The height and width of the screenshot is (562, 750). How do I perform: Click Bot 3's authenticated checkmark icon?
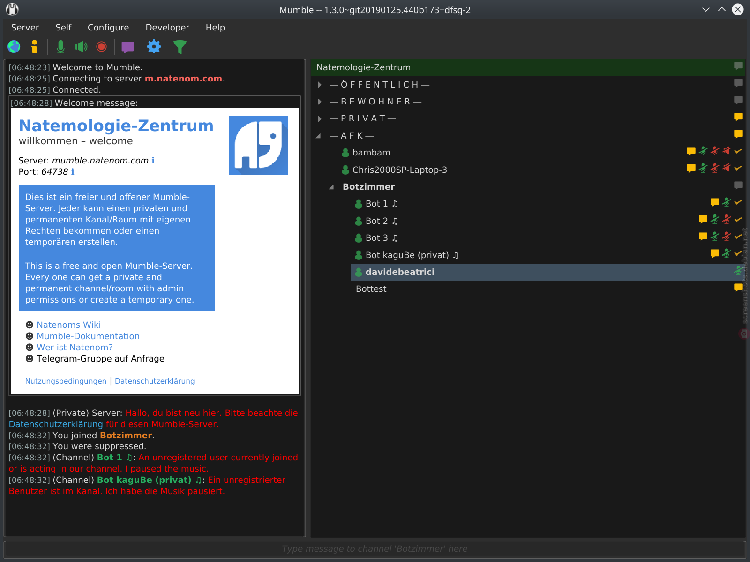click(x=738, y=236)
